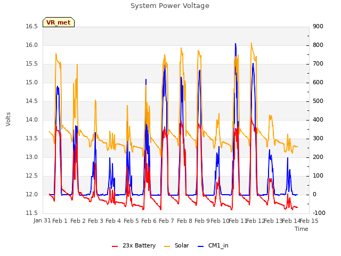This screenshot has height=256, width=341.
Task: Click the 900 right axis value
Action: [318, 26]
